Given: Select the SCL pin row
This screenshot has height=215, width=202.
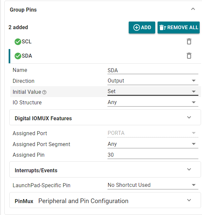Looking at the screenshot, I should 105,42.
